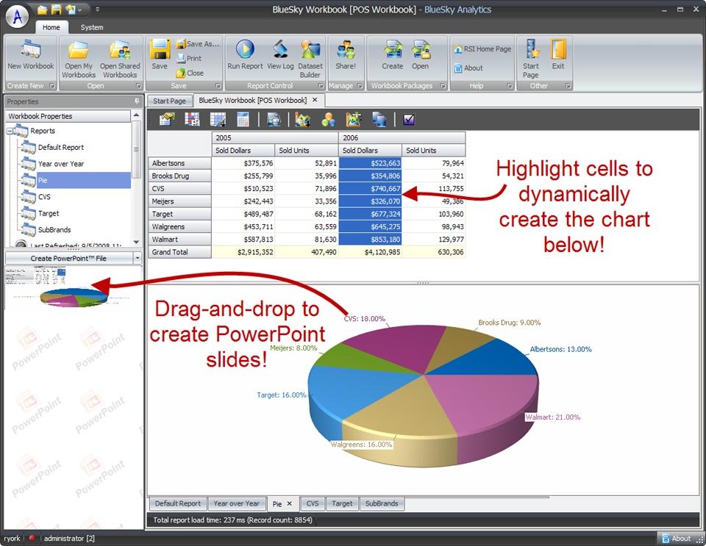Click the round BlueSky application button

click(x=17, y=16)
